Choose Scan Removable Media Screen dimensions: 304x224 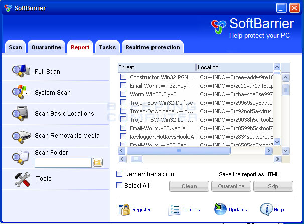tap(67, 135)
